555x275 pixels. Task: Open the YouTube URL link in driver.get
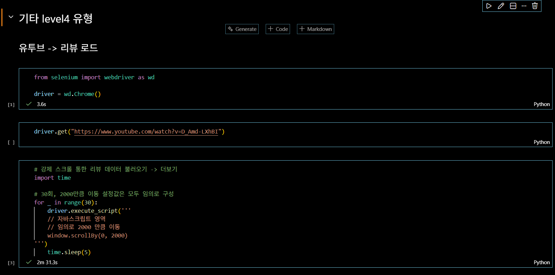pyautogui.click(x=146, y=131)
